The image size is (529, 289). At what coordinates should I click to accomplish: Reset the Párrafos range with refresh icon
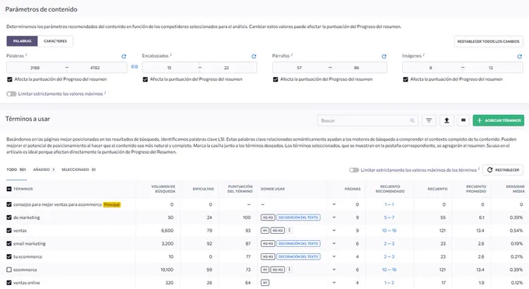(384, 57)
